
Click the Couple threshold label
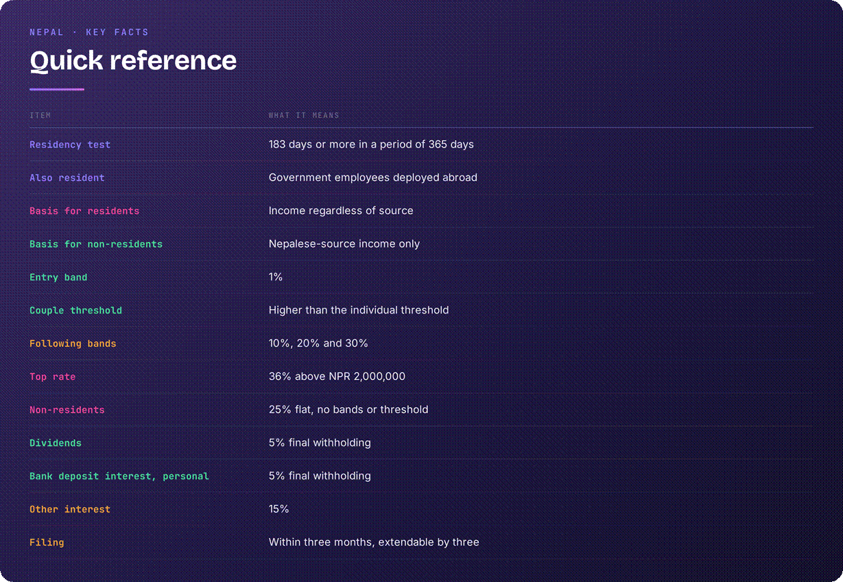pos(75,311)
